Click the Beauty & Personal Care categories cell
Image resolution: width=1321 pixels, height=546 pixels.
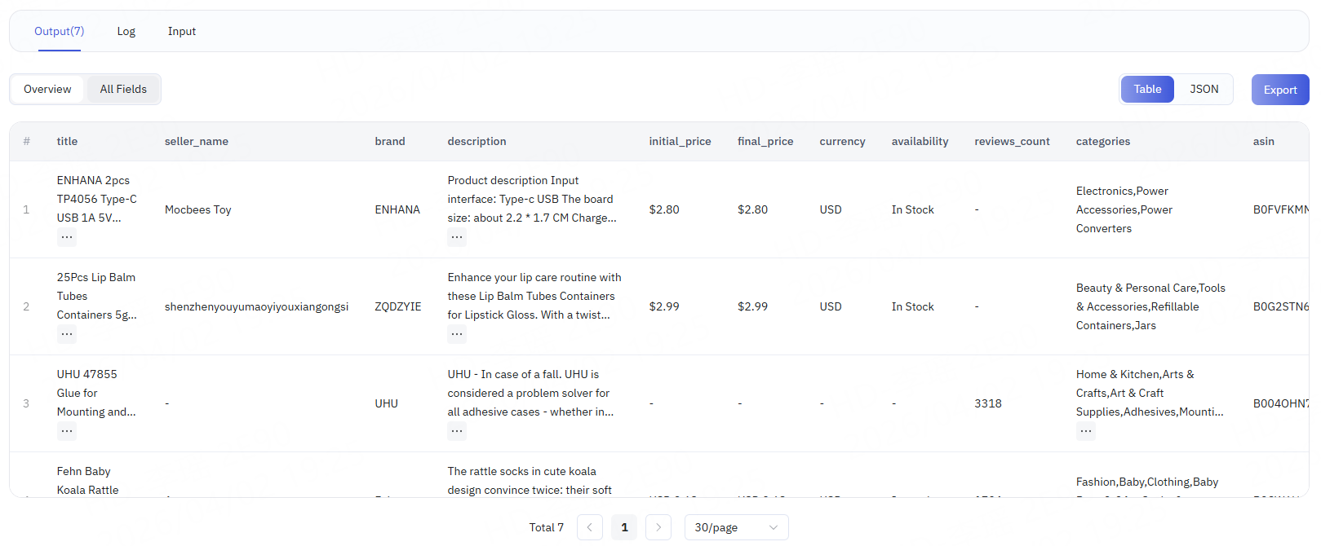pos(1150,306)
